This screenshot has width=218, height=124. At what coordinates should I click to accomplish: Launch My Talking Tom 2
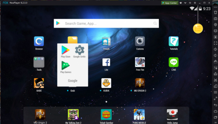coord(73,115)
